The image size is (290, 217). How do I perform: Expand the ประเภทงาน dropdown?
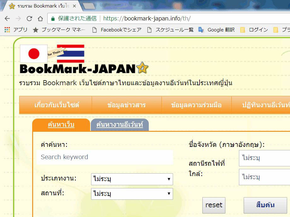pyautogui.click(x=132, y=179)
